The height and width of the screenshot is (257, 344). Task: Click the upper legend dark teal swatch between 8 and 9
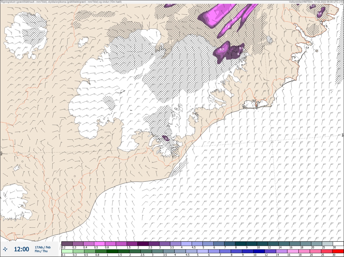point(241,244)
